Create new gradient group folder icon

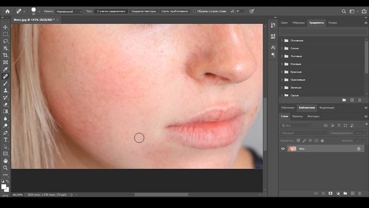(344, 100)
